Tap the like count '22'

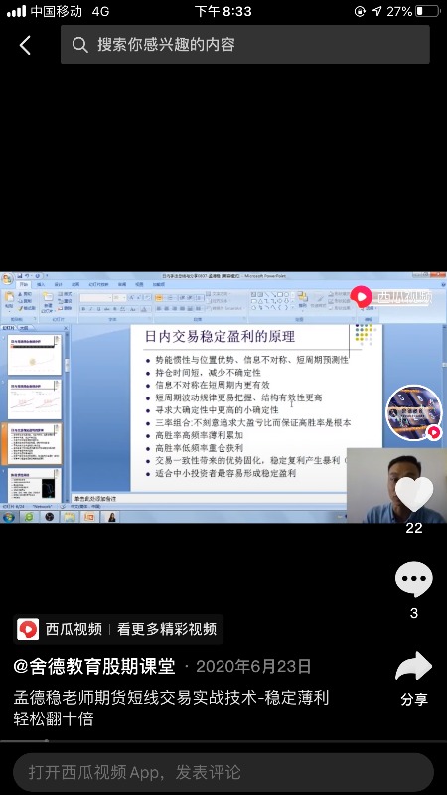coord(414,528)
